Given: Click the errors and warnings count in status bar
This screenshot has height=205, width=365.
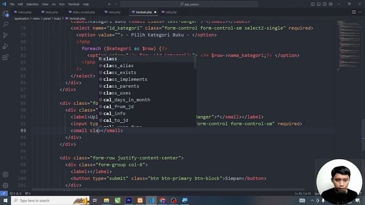Looking at the screenshot, I should [15, 194].
